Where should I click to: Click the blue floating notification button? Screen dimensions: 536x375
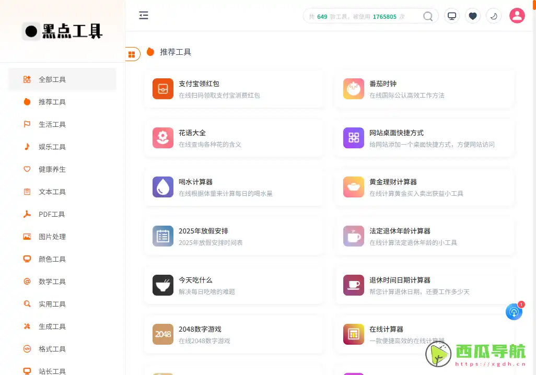514,312
